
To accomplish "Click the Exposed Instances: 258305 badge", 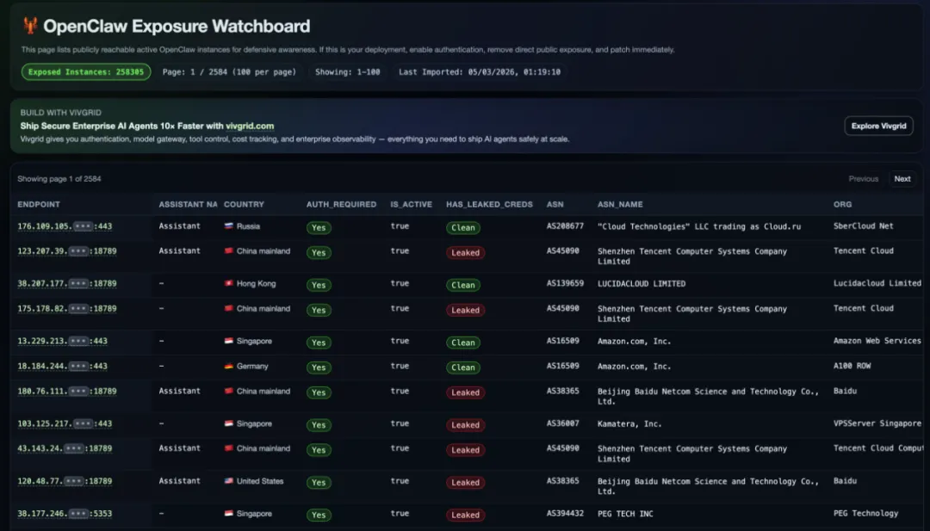I will pyautogui.click(x=86, y=71).
